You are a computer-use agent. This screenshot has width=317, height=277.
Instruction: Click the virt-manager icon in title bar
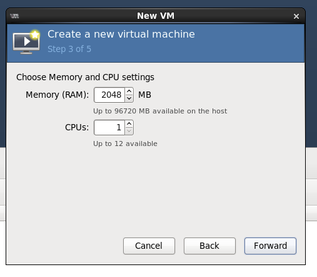click(14, 16)
